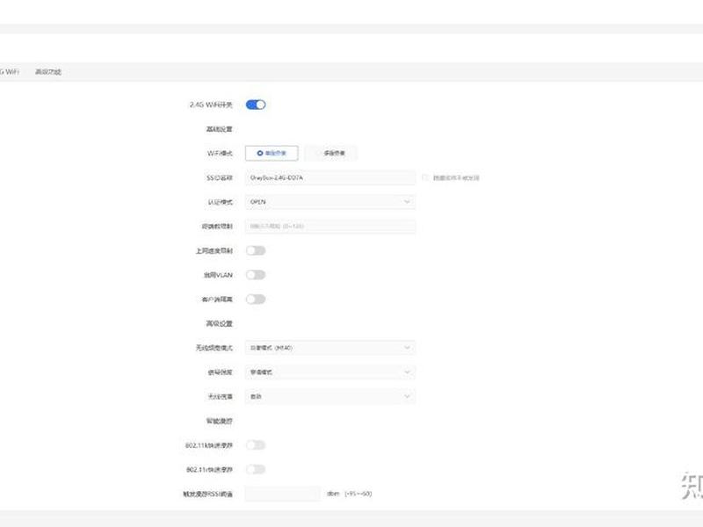Screen dimensions: 703x527
Task: Click the roaming RSSI threshold dBm field
Action: point(283,494)
